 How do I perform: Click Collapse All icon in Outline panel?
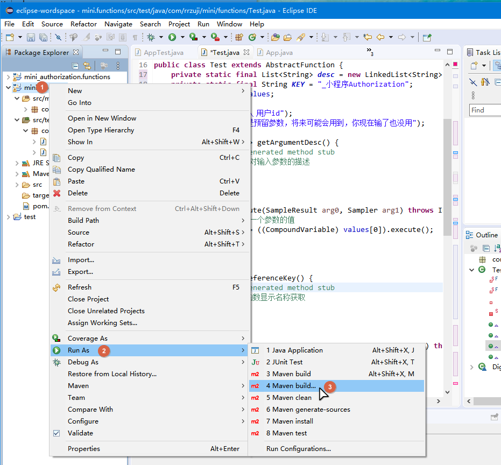486,248
